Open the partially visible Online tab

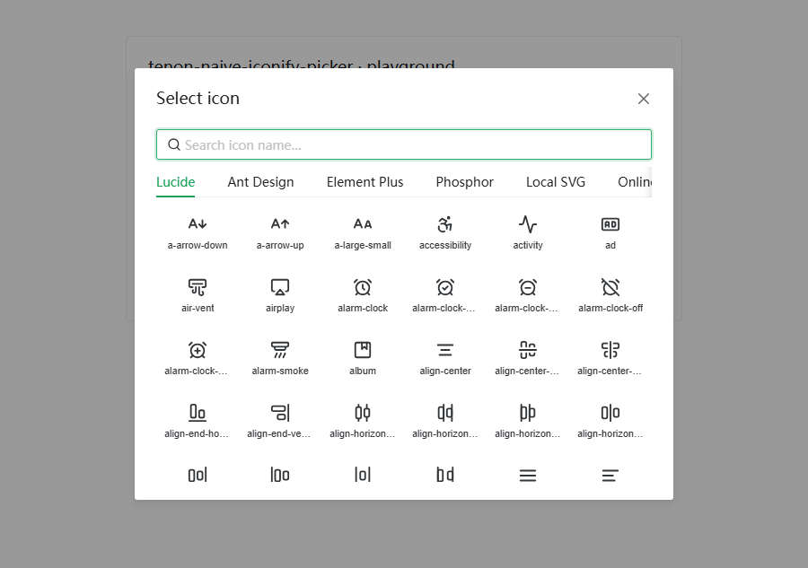pyautogui.click(x=635, y=182)
